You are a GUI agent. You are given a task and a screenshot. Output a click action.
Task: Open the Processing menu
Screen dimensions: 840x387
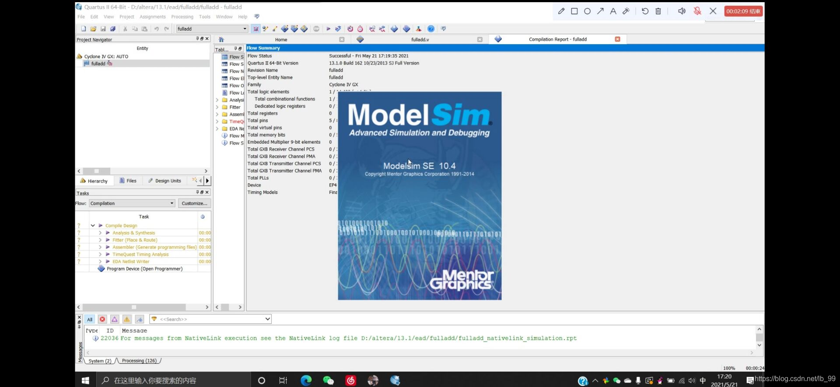182,17
